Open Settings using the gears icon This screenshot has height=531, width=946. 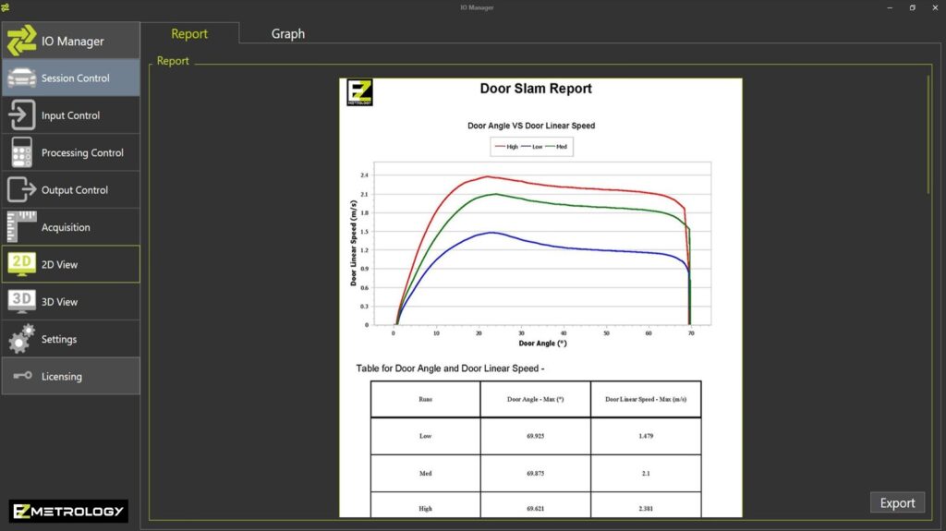pos(22,339)
